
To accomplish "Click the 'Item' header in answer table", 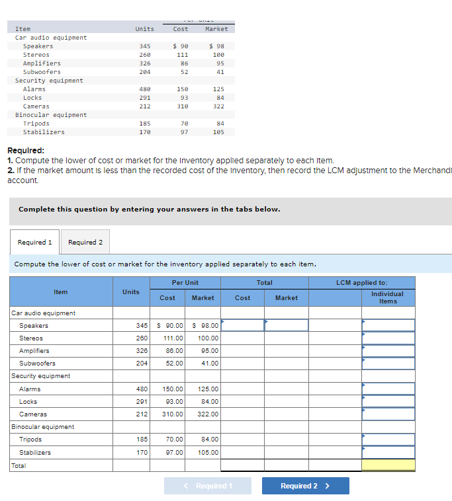I will point(60,291).
